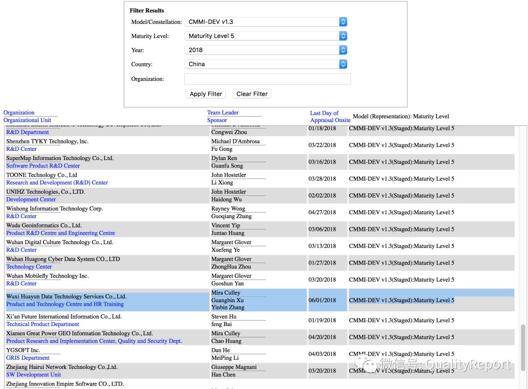The image size is (528, 389).
Task: Open the Country dropdown showing China
Action: tap(265, 64)
